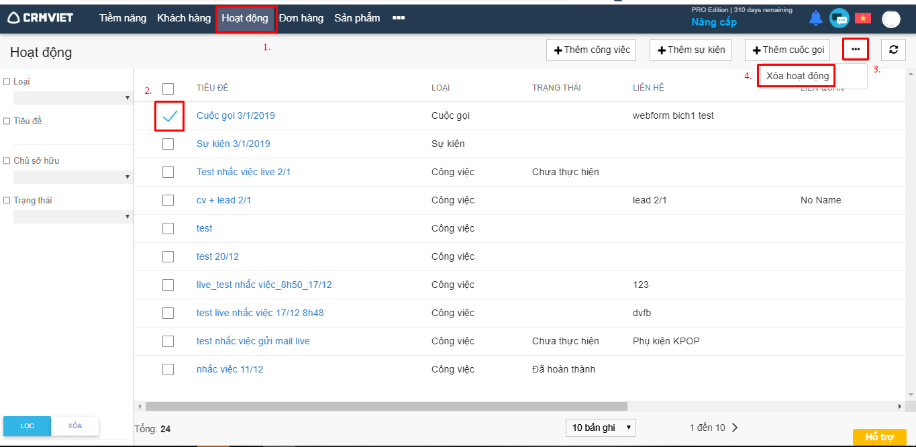Go to next page arrow
This screenshot has height=447, width=916.
pyautogui.click(x=735, y=428)
